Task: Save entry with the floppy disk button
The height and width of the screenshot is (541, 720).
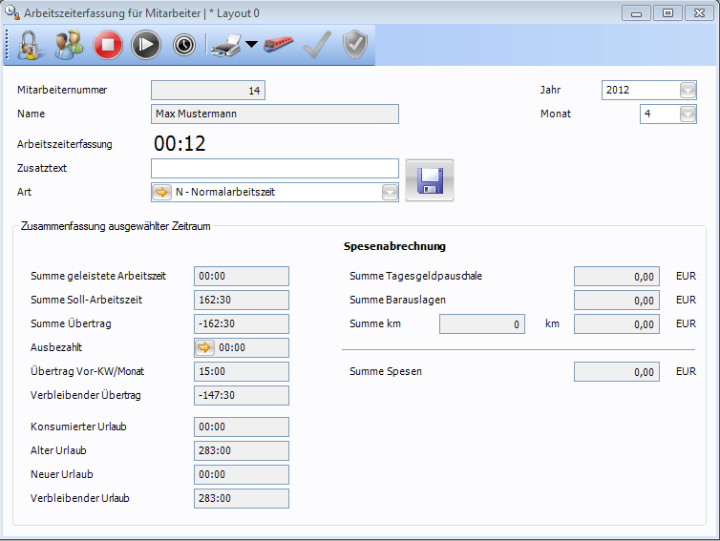Action: click(x=429, y=180)
